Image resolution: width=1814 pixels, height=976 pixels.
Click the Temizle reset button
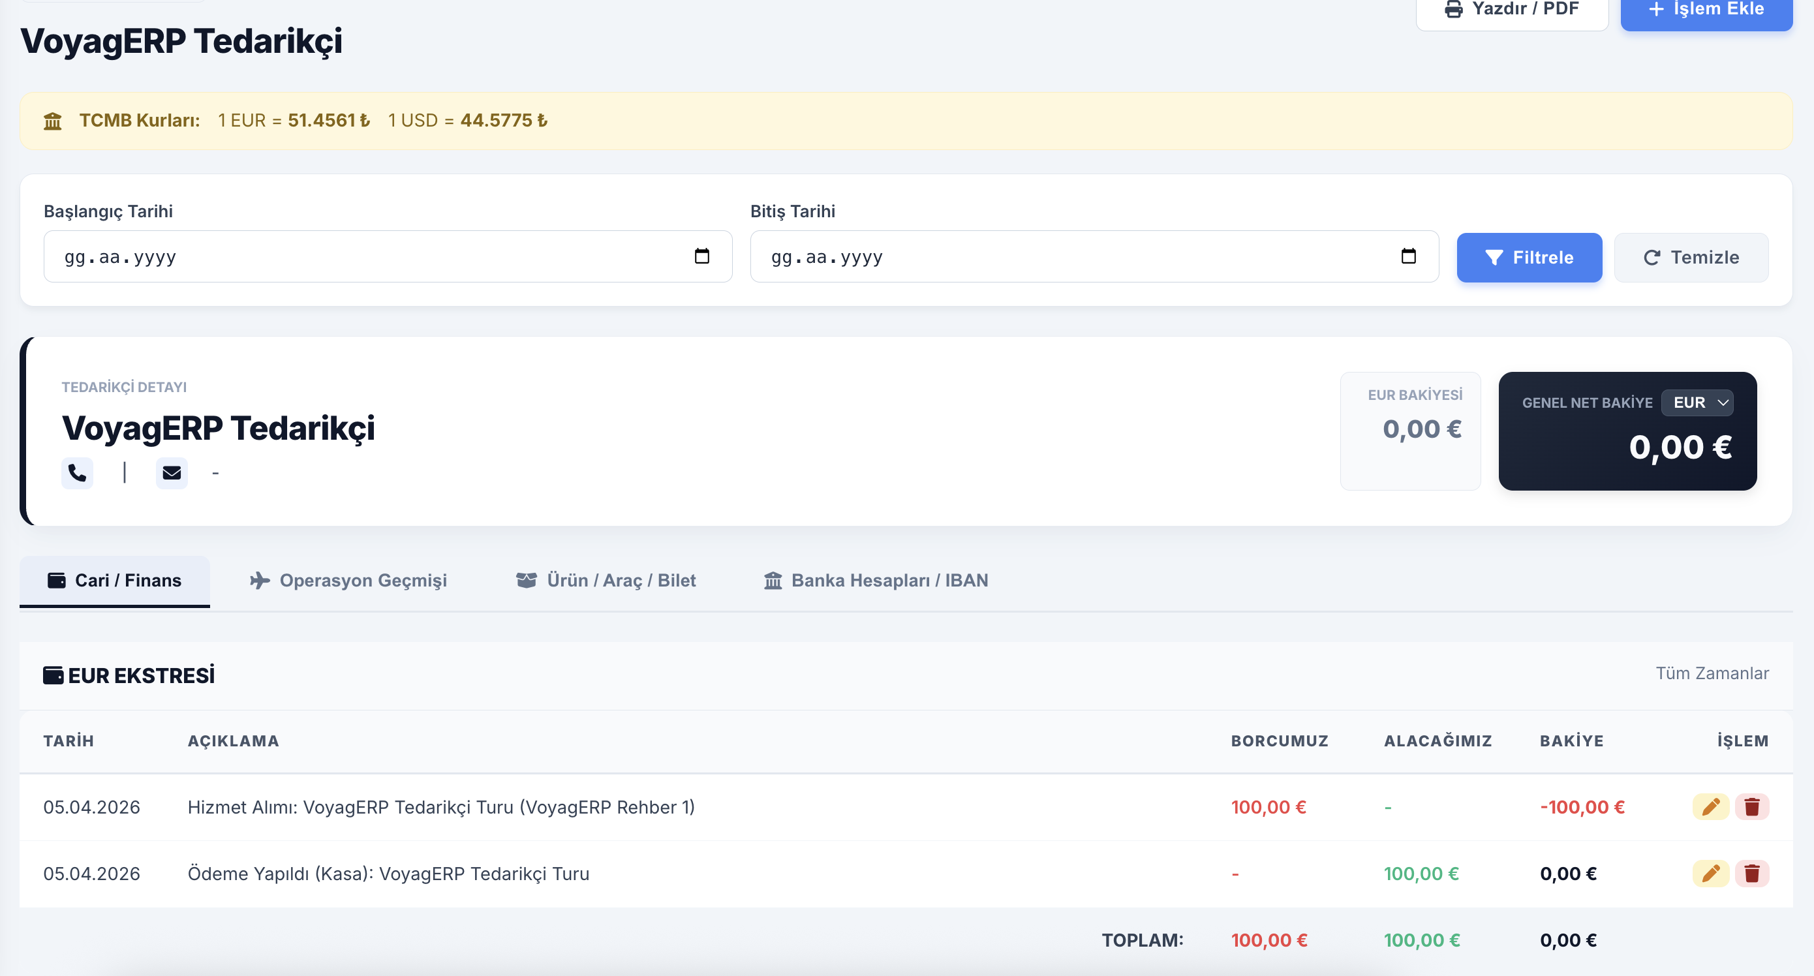pos(1690,258)
